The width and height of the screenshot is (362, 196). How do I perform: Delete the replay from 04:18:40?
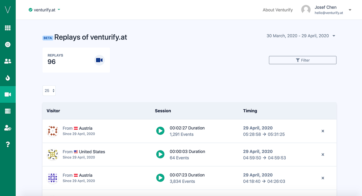point(323,178)
